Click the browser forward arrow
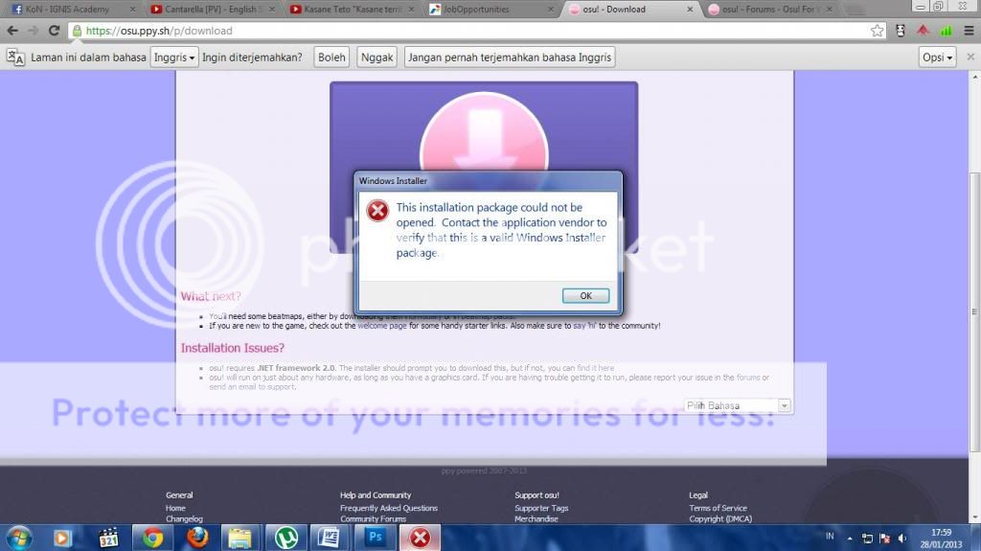Screen dimensions: 981x551 [x=34, y=31]
